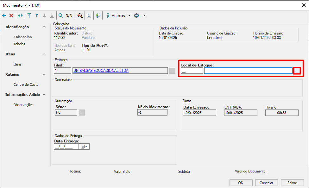Screen dimensions: 309x188
Task: Select Tabelas in the side panel
Action: point(19,44)
